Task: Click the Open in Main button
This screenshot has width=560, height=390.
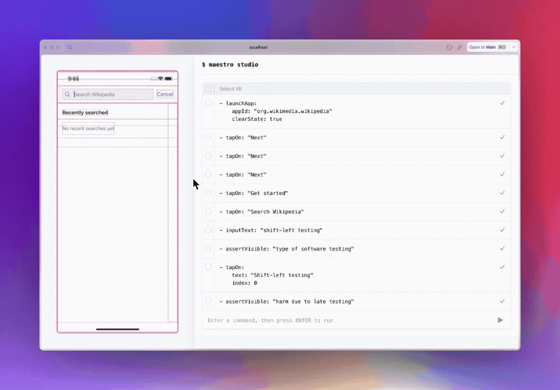Action: 487,47
